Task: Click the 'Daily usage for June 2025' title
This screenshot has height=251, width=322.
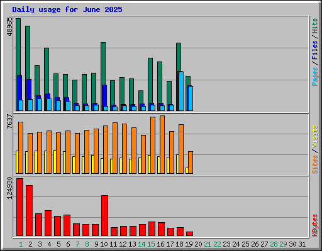Action: (x=67, y=9)
